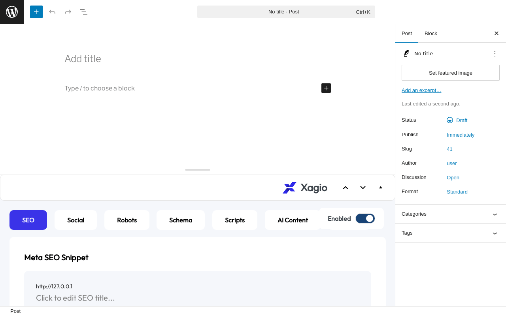Click the redo arrow icon
Image resolution: width=506 pixels, height=316 pixels.
point(68,12)
